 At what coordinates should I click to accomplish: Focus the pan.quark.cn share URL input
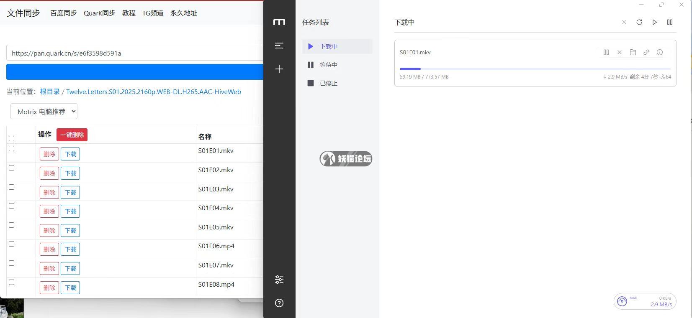[x=135, y=53]
